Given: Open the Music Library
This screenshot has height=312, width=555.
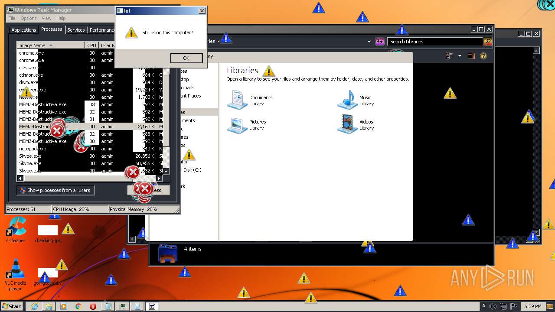Looking at the screenshot, I should 356,100.
